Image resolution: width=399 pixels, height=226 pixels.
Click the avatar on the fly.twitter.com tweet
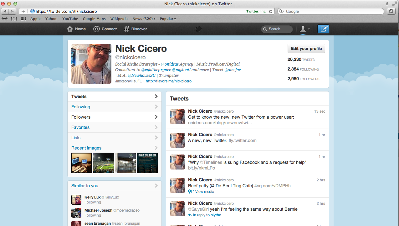point(177,140)
